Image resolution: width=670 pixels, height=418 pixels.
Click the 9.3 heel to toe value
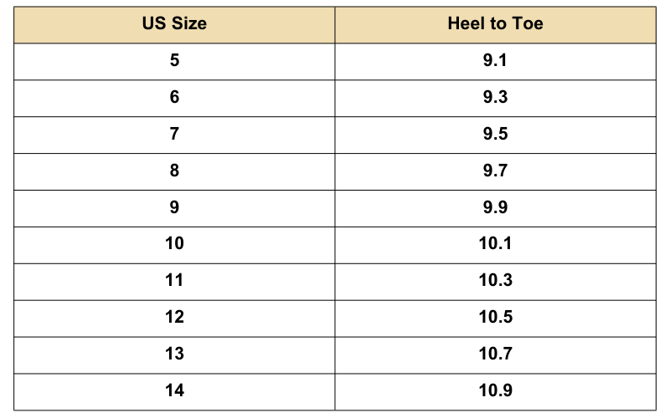(x=495, y=97)
